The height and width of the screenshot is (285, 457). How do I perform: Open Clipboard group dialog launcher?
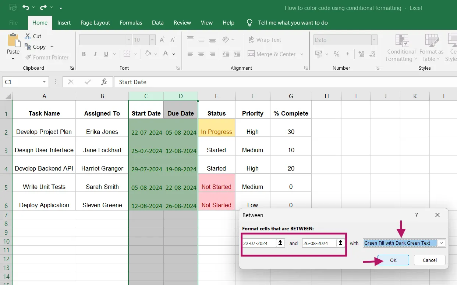click(x=71, y=68)
